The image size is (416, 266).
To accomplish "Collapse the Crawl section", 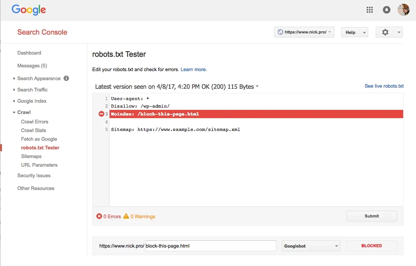I will 24,112.
